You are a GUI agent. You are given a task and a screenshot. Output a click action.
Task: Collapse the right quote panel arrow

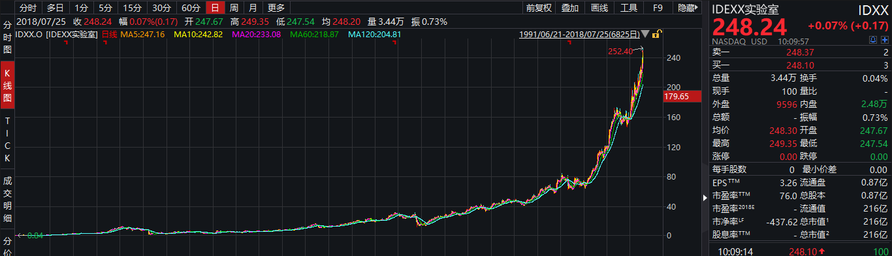[x=705, y=197]
